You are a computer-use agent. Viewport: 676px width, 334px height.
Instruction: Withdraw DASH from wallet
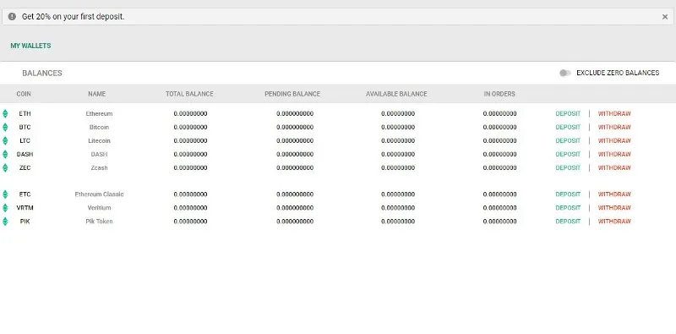614,154
